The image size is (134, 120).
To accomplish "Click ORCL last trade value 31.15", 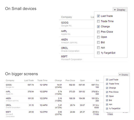I will pyautogui.click(x=31, y=105).
